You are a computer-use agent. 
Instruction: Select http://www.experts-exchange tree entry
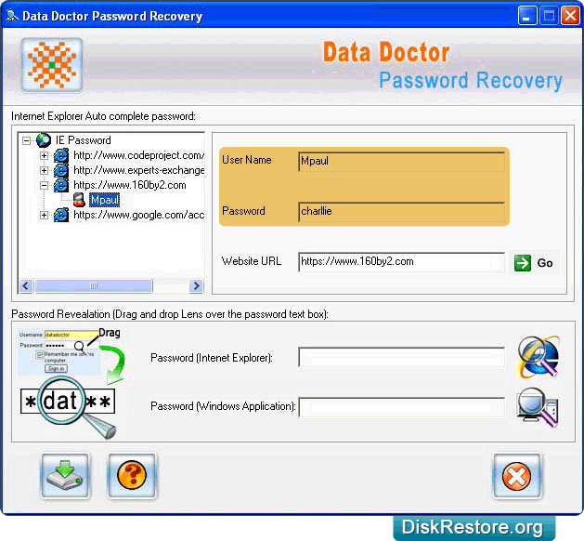(x=138, y=170)
